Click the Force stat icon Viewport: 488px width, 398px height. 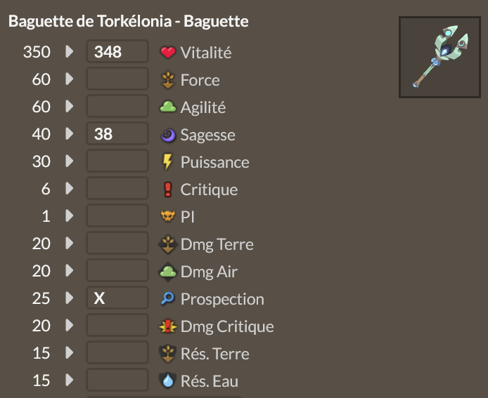pos(167,80)
